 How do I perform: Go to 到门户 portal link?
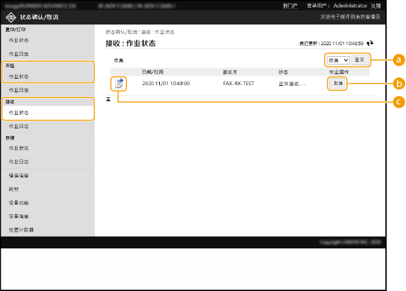click(x=290, y=5)
